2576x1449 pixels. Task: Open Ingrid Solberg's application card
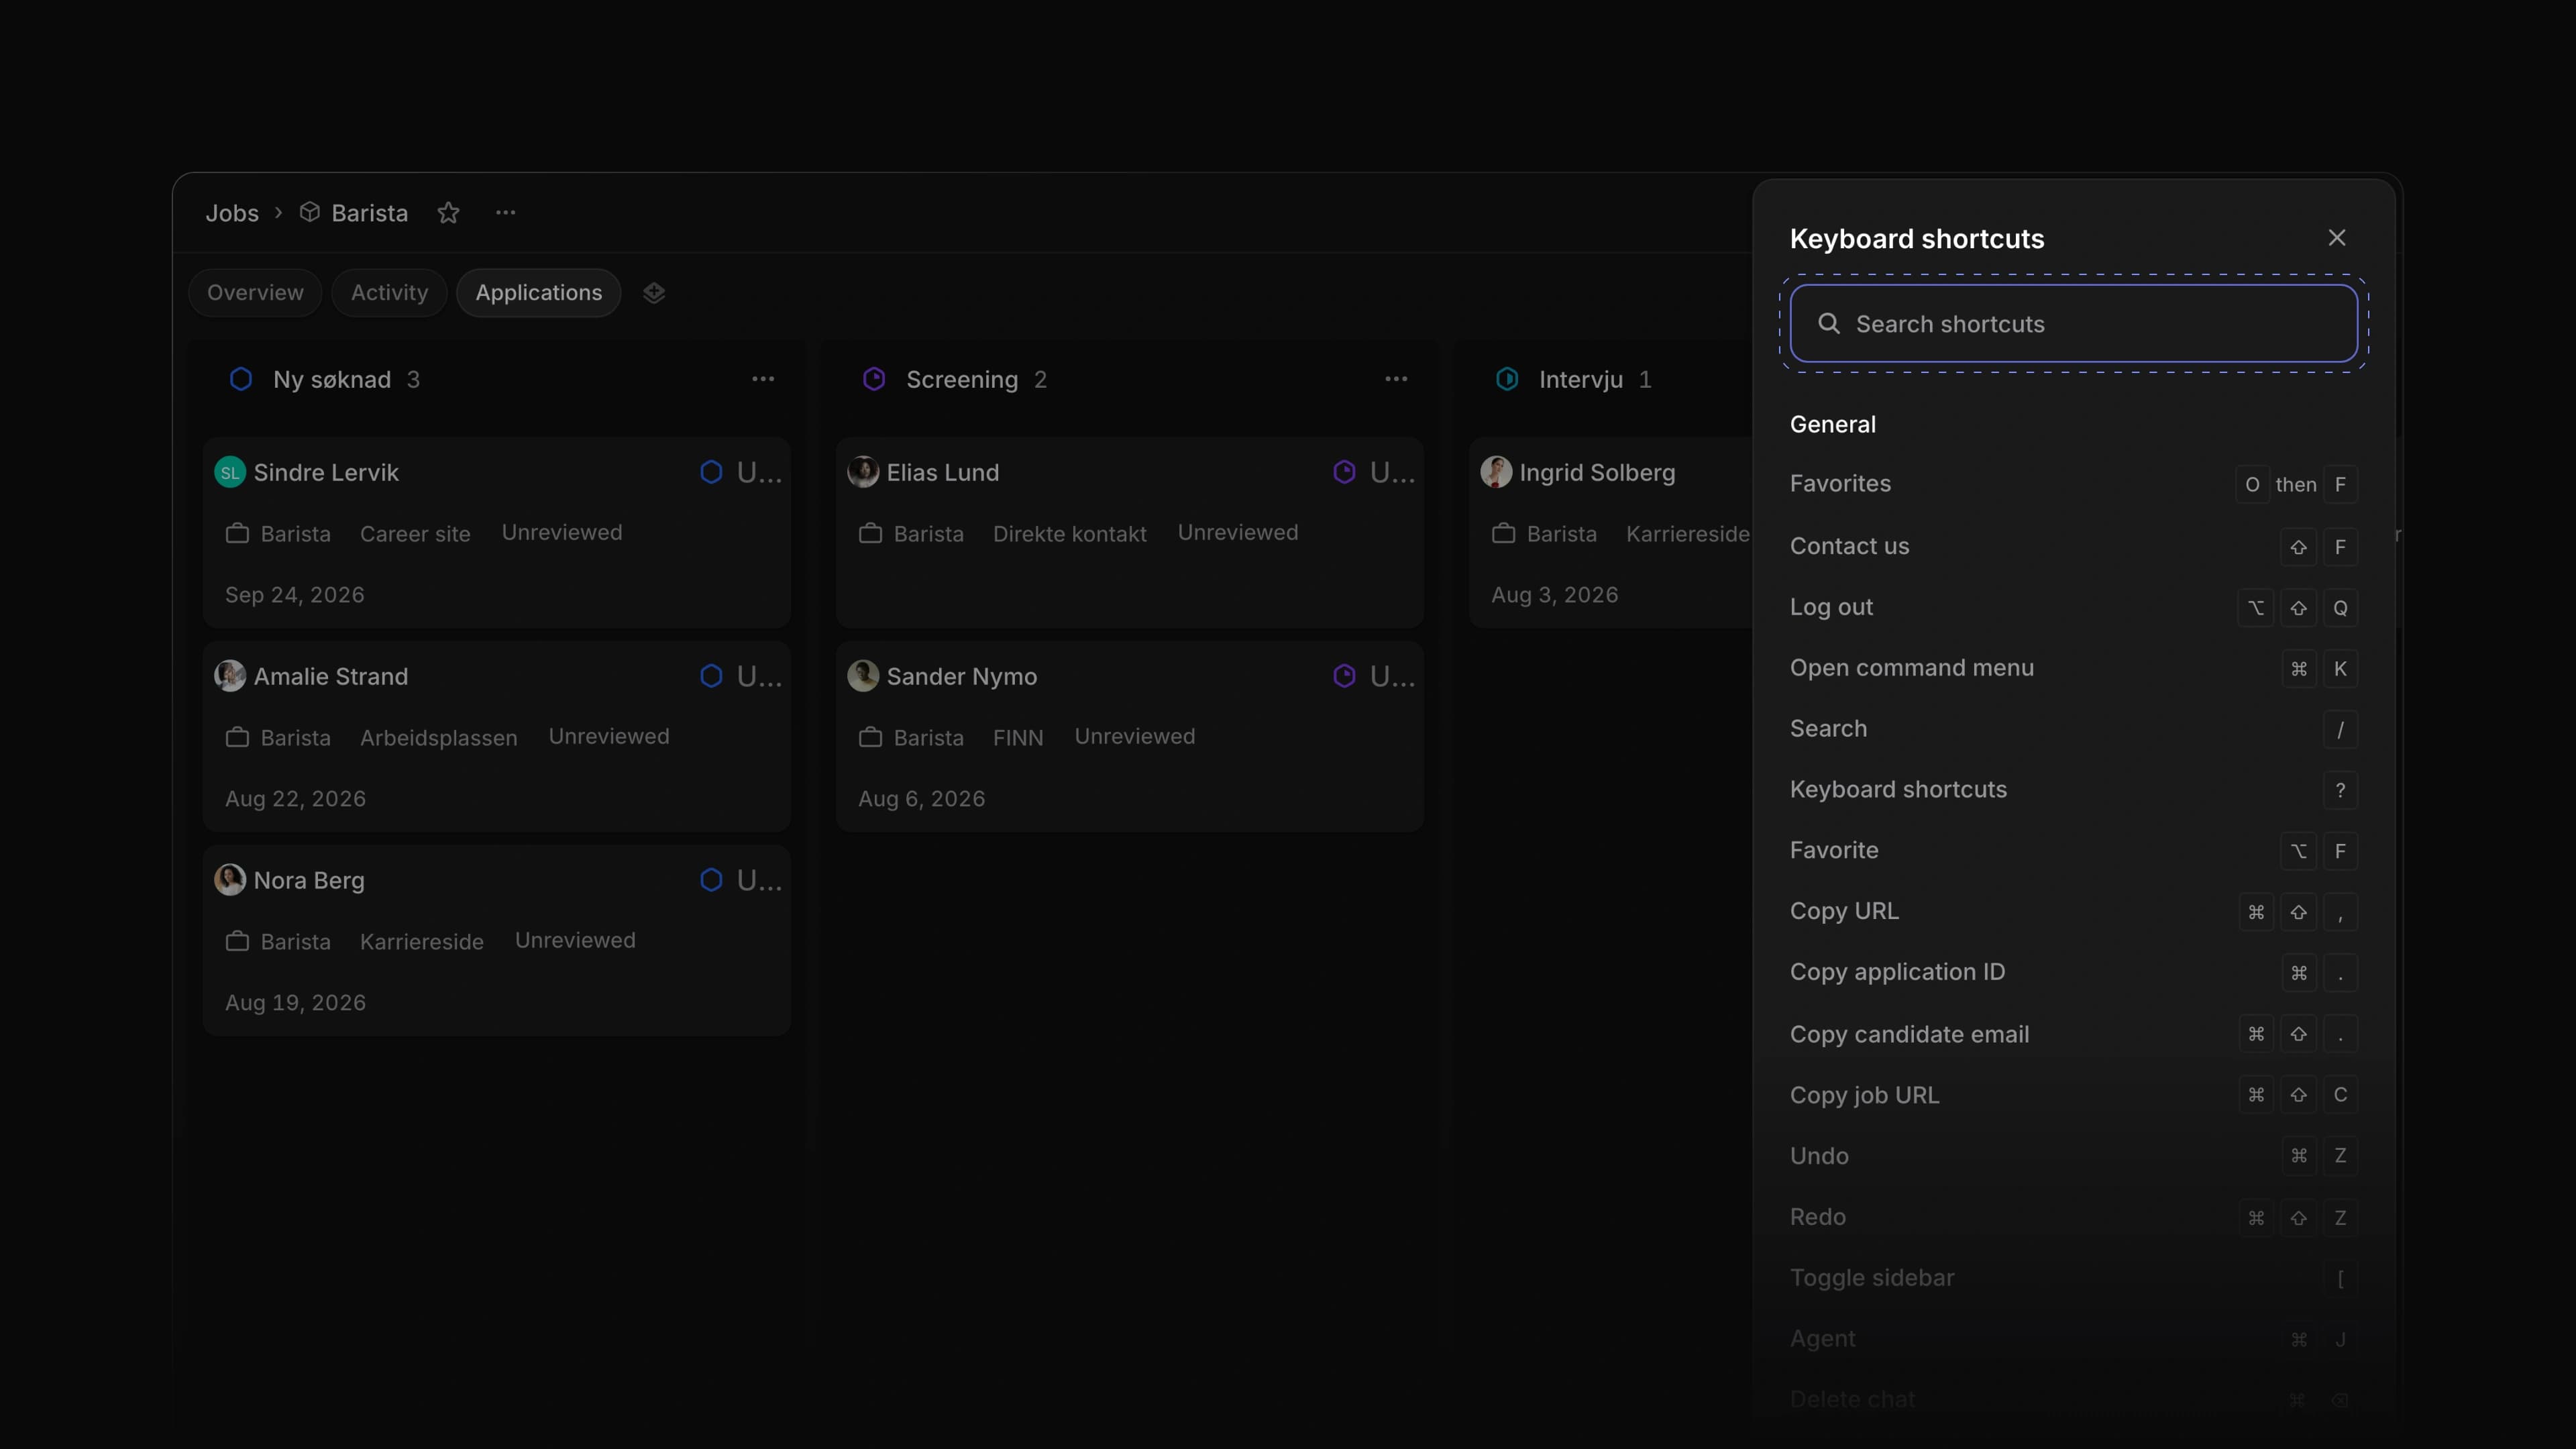point(1611,532)
